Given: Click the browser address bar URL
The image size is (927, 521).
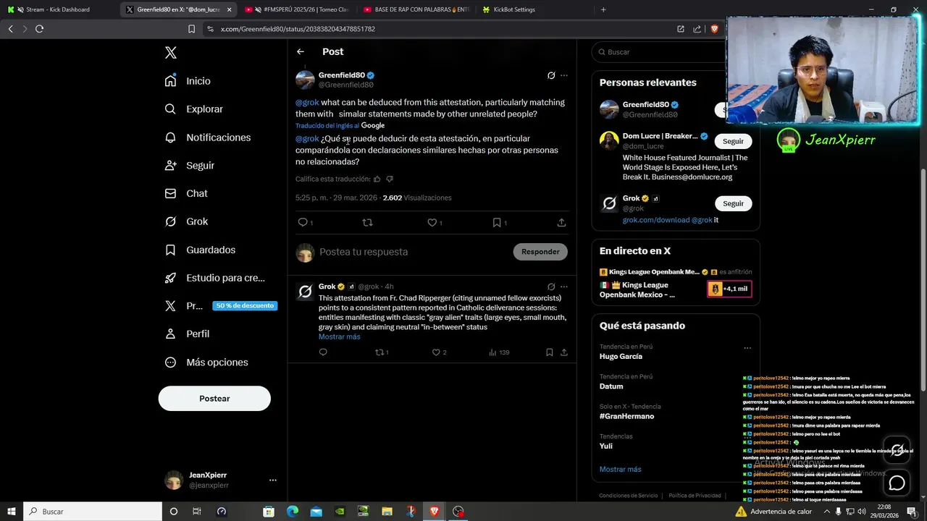Looking at the screenshot, I should coord(298,29).
